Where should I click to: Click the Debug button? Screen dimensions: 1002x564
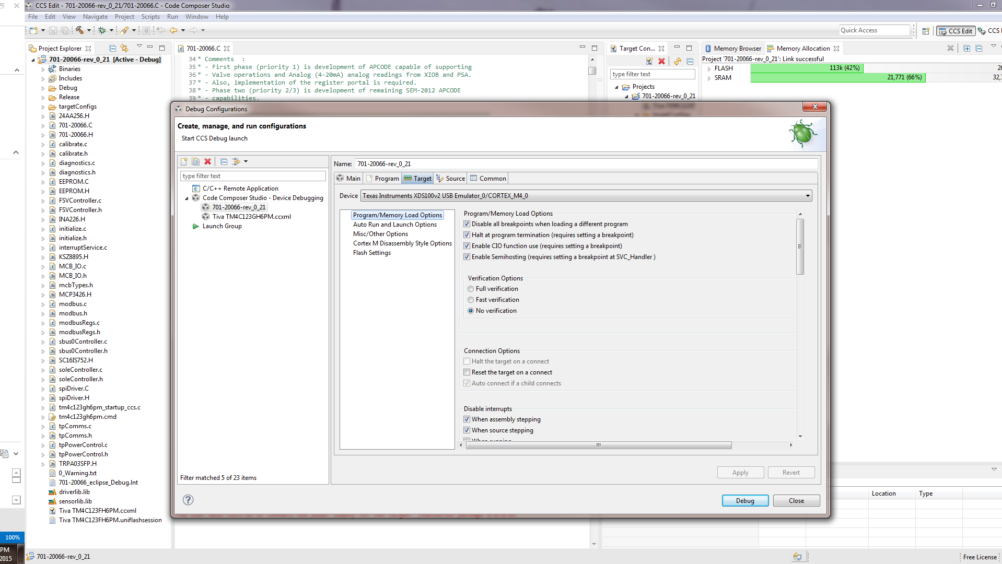point(745,501)
